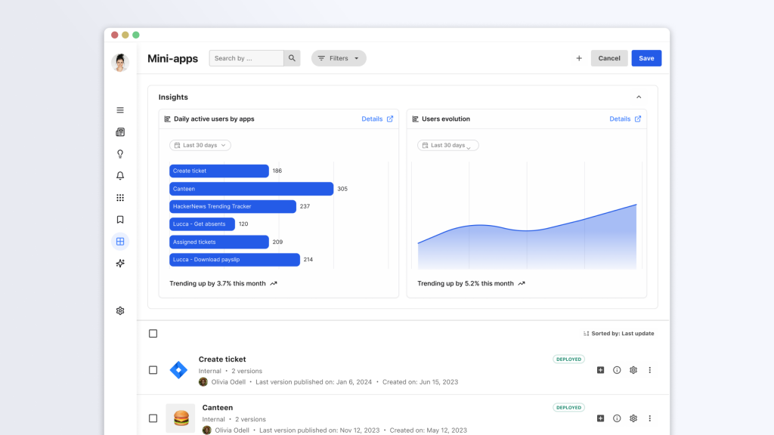Change sorting via Sorted by: Last update
This screenshot has width=774, height=435.
click(x=618, y=334)
